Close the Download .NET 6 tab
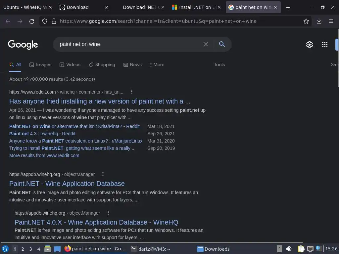Image resolution: width=339 pixels, height=254 pixels. pos(163,7)
